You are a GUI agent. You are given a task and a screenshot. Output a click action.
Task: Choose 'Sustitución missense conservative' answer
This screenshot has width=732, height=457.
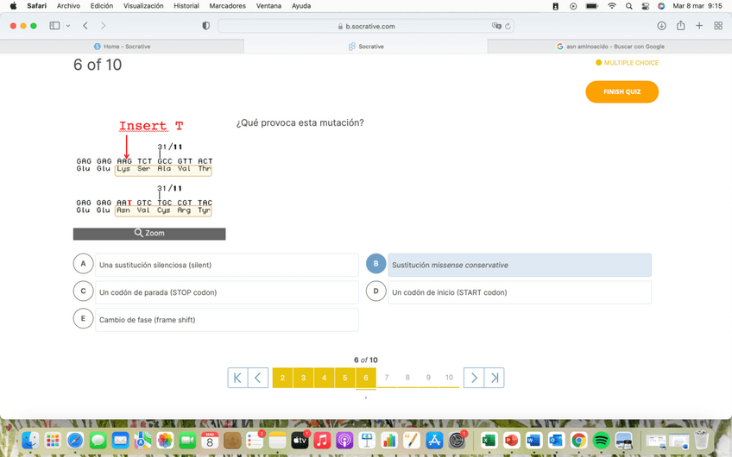520,265
